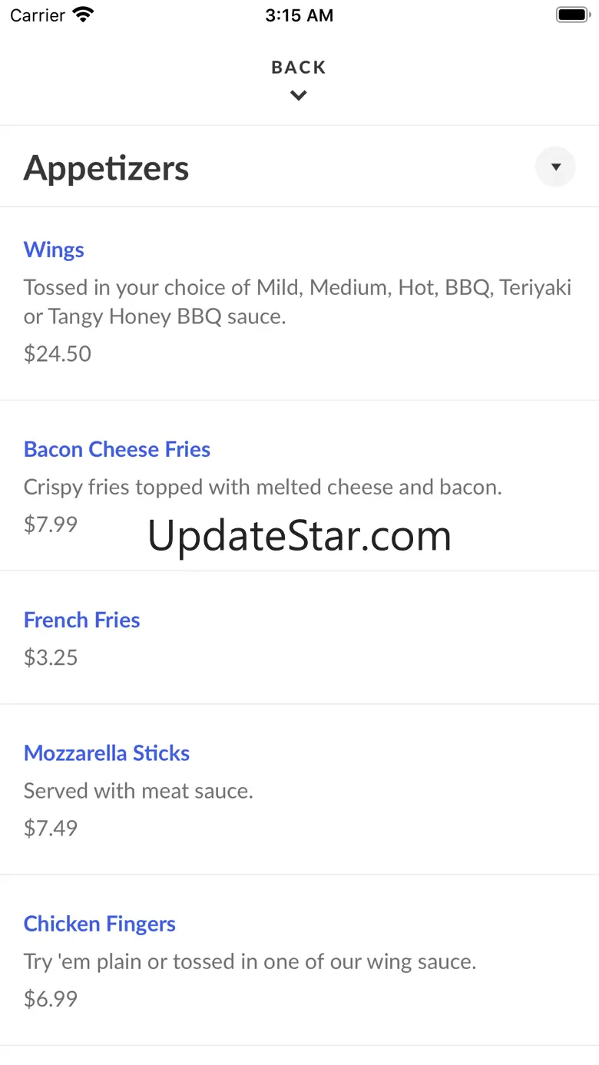The image size is (599, 1065).
Task: Open Bacon Cheese Fries item
Action: (x=117, y=449)
